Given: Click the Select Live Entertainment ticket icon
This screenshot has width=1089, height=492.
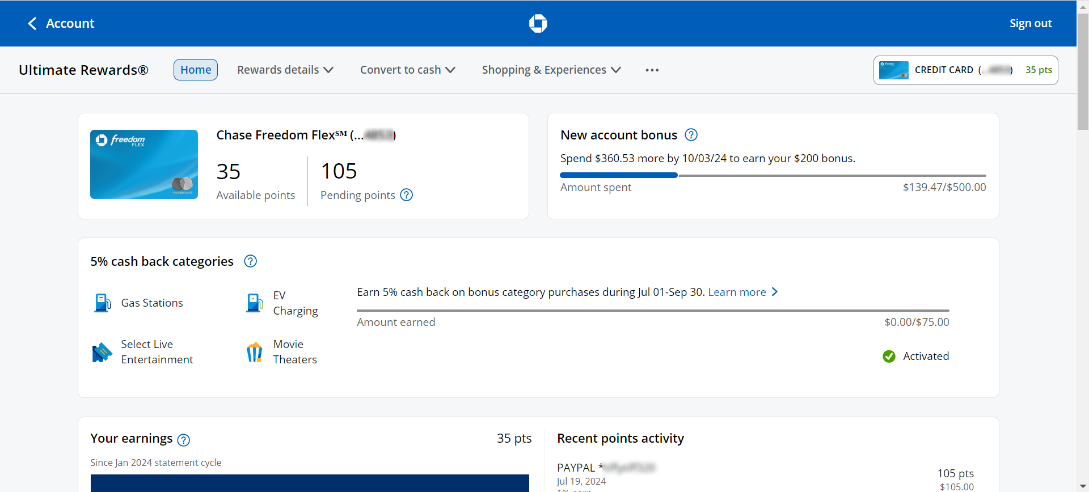Looking at the screenshot, I should click(102, 352).
